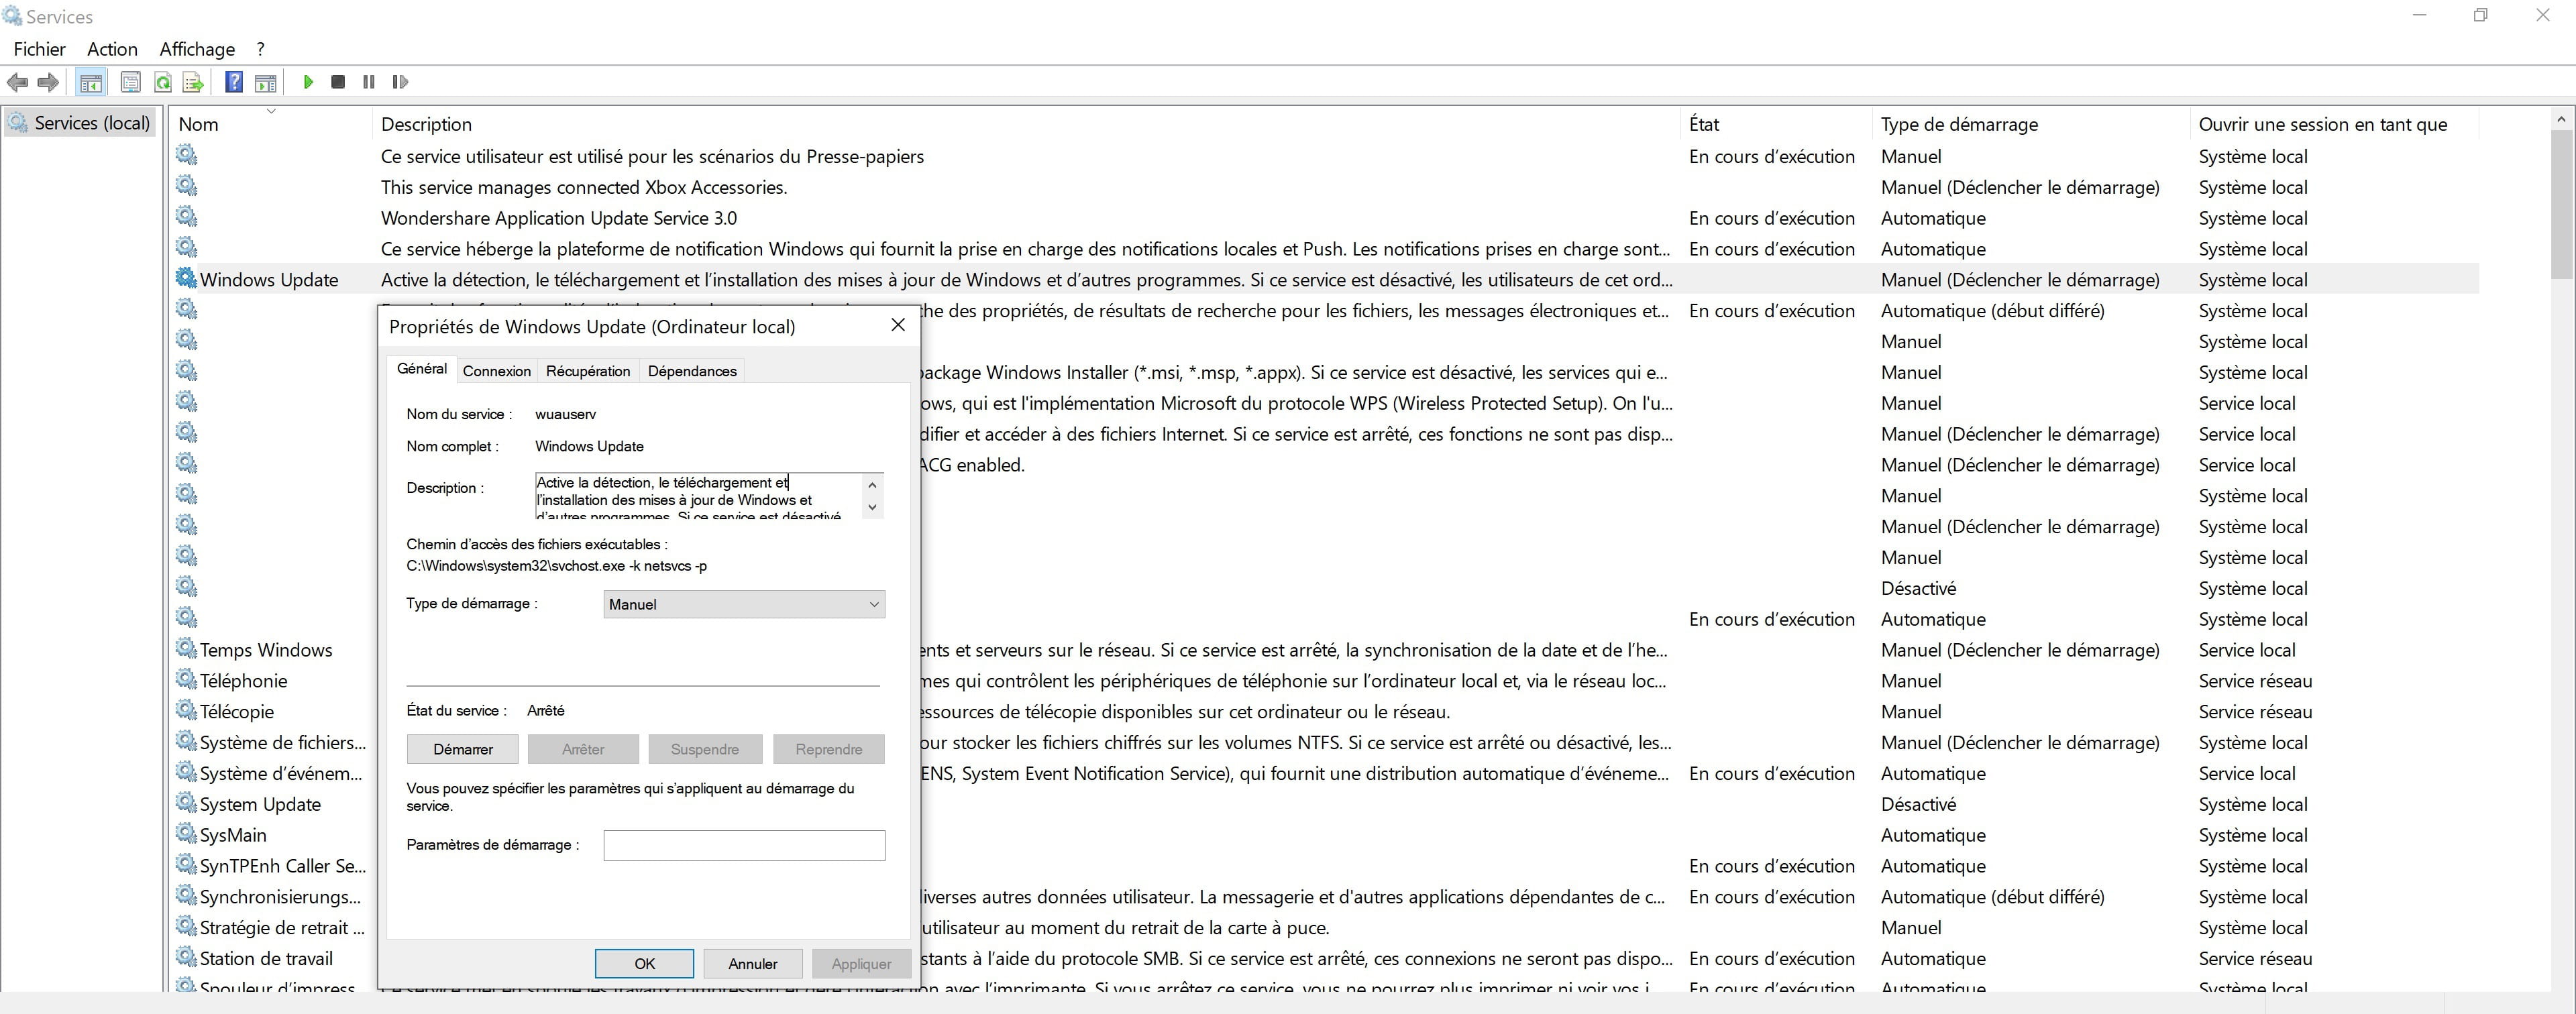Screen dimensions: 2576x1014
Task: Select the Système de fichiers... service row
Action: (x=283, y=742)
